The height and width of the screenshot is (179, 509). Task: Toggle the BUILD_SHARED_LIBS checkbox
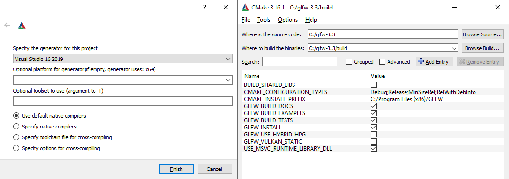coord(374,85)
